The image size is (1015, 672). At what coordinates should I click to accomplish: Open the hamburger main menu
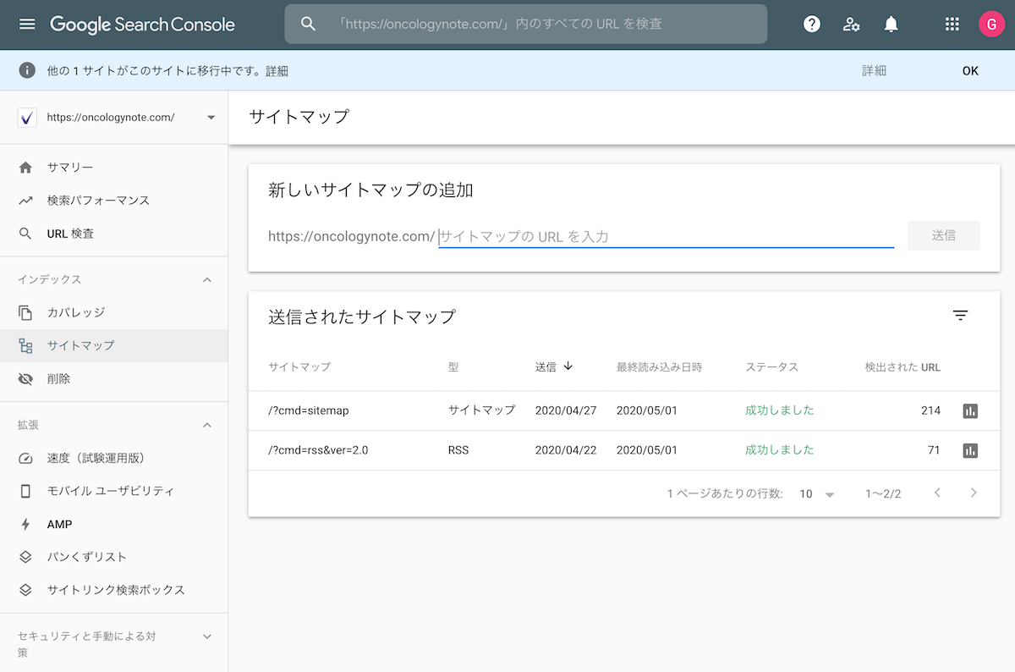pos(27,24)
